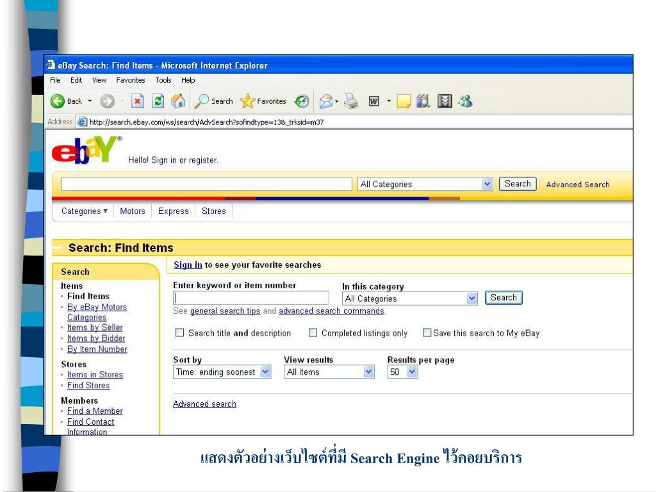The image size is (656, 492).
Task: Open the Edit menu
Action: (76, 80)
